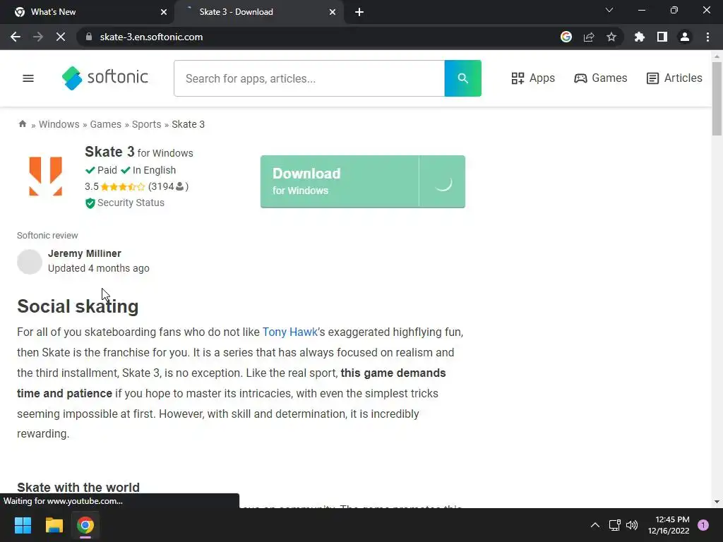723x542 pixels.
Task: Click the scrollbar down arrow
Action: pos(717,502)
